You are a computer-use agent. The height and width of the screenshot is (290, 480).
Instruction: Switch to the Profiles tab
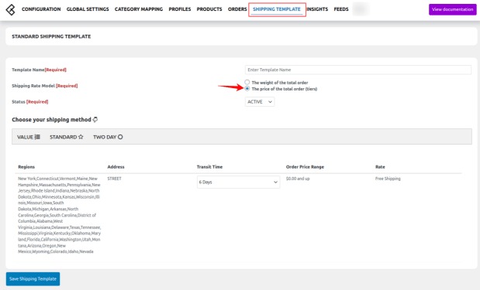pyautogui.click(x=180, y=9)
